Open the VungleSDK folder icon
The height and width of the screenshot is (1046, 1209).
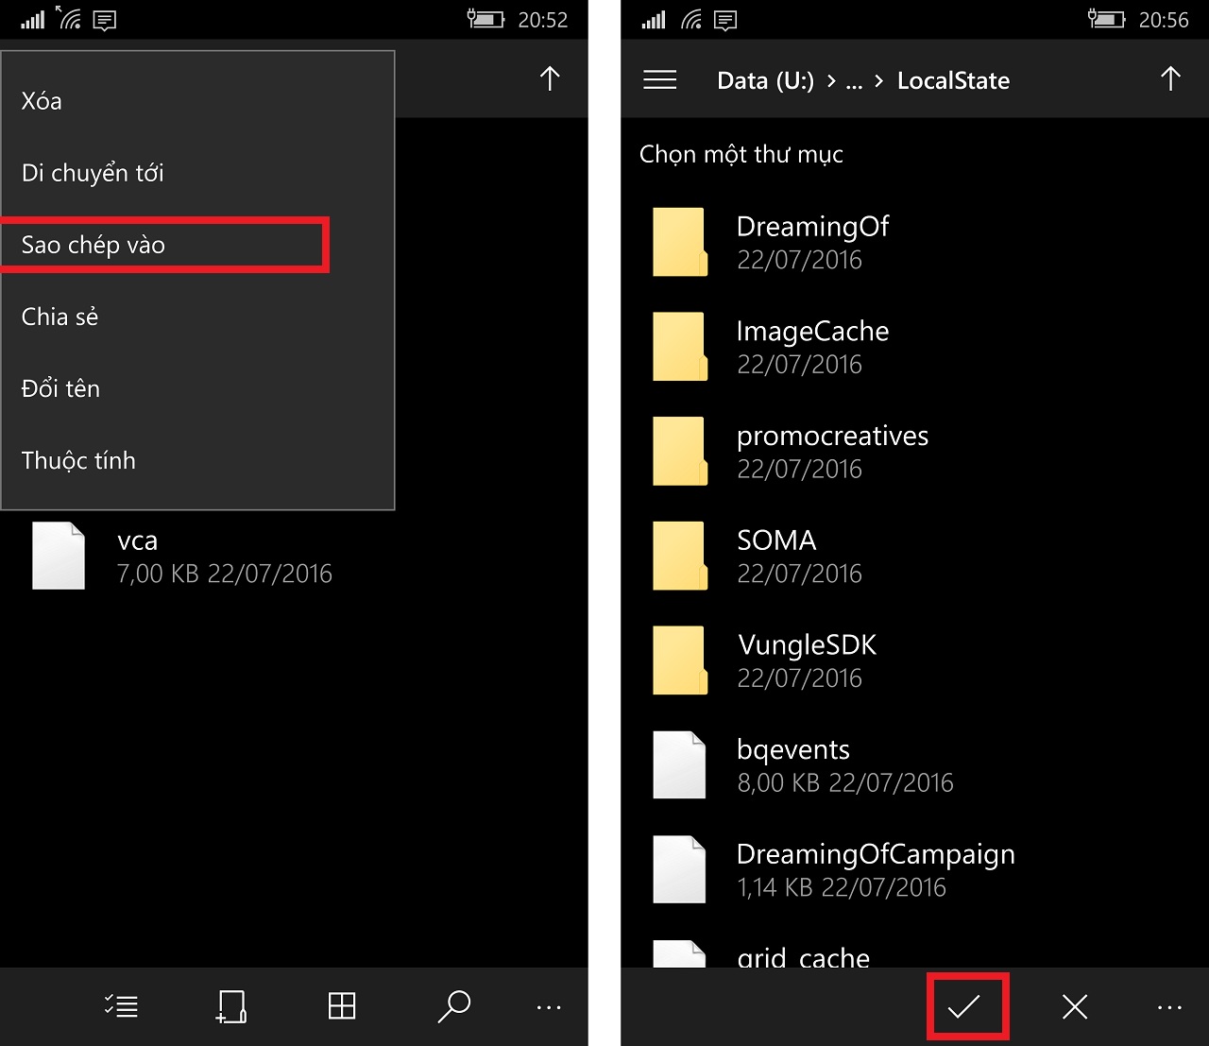(680, 660)
